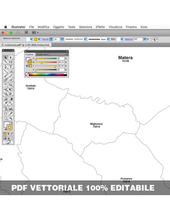
Task: Change screen mode button in toolbox
Action: [8, 142]
